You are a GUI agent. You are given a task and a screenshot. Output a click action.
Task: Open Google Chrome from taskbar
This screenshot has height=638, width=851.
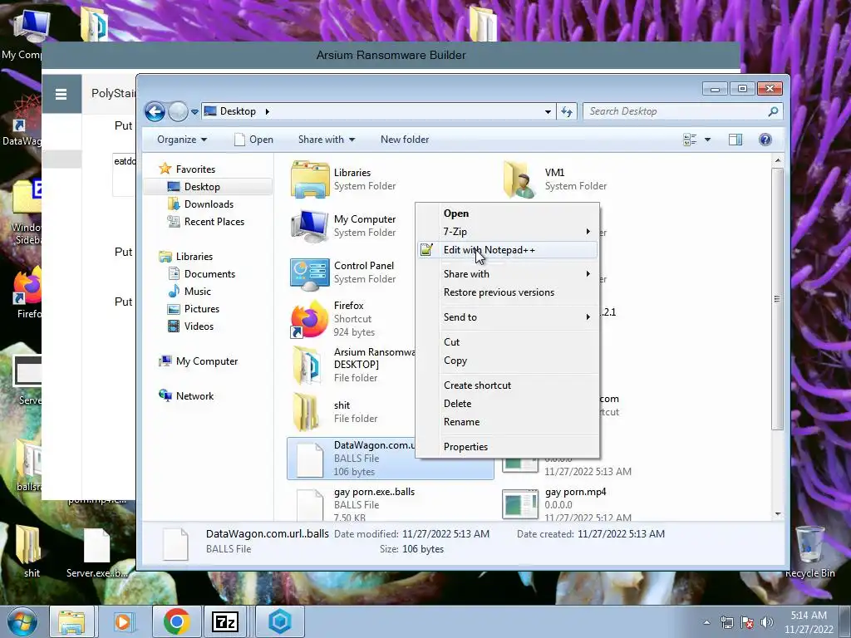(176, 622)
